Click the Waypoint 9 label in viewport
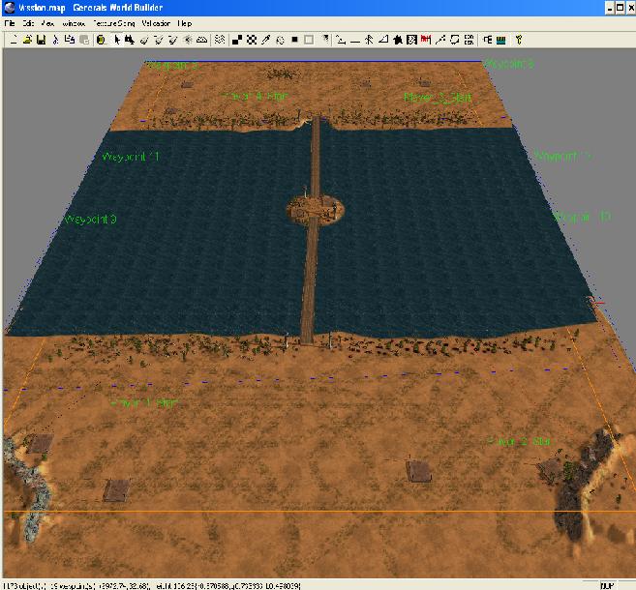This screenshot has height=590, width=636. [90, 220]
